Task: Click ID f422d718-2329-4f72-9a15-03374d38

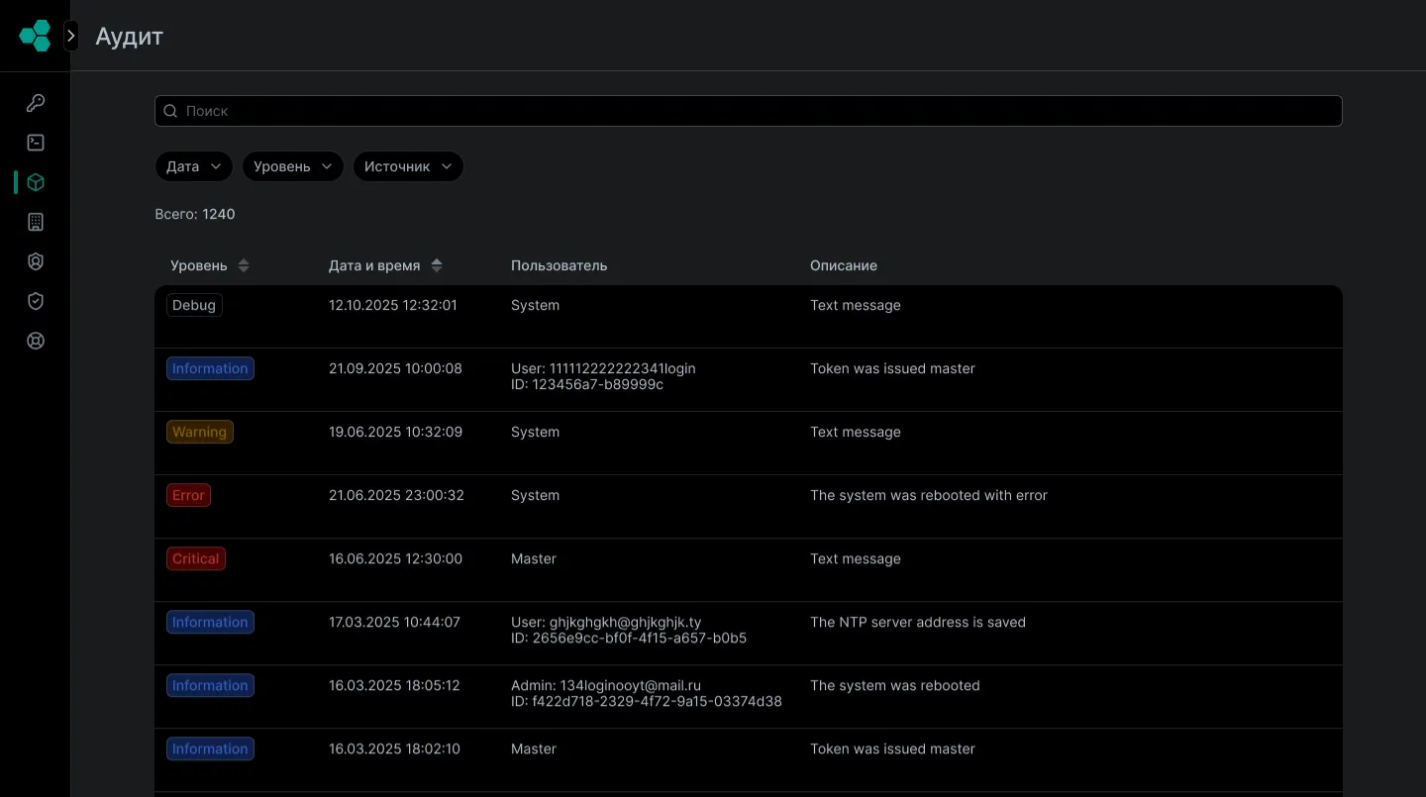Action: pyautogui.click(x=647, y=702)
